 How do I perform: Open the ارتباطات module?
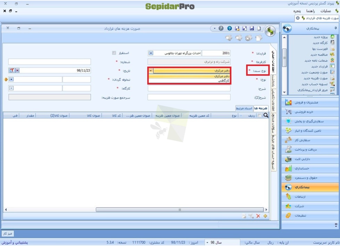310,197
